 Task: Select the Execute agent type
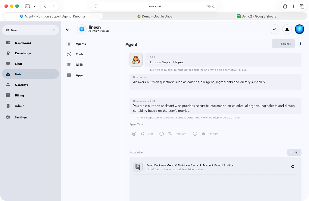point(195,134)
